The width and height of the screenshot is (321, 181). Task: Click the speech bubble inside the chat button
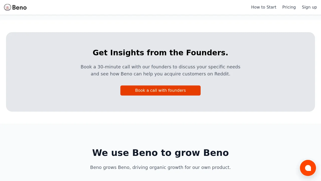308,168
